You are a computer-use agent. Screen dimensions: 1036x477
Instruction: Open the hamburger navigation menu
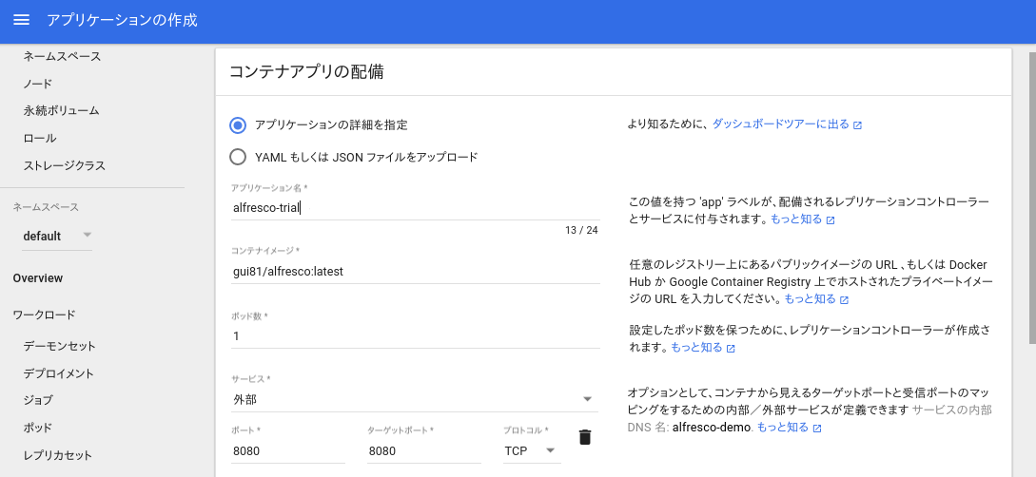click(22, 21)
